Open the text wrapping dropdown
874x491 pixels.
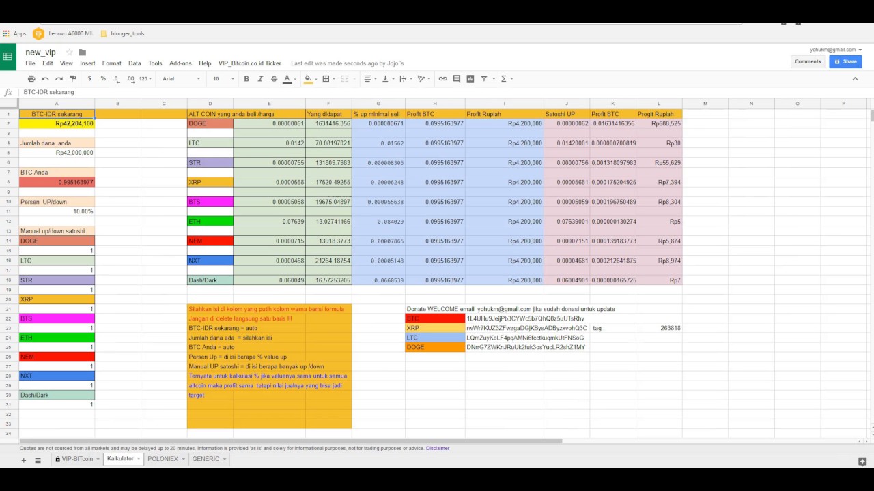(405, 79)
